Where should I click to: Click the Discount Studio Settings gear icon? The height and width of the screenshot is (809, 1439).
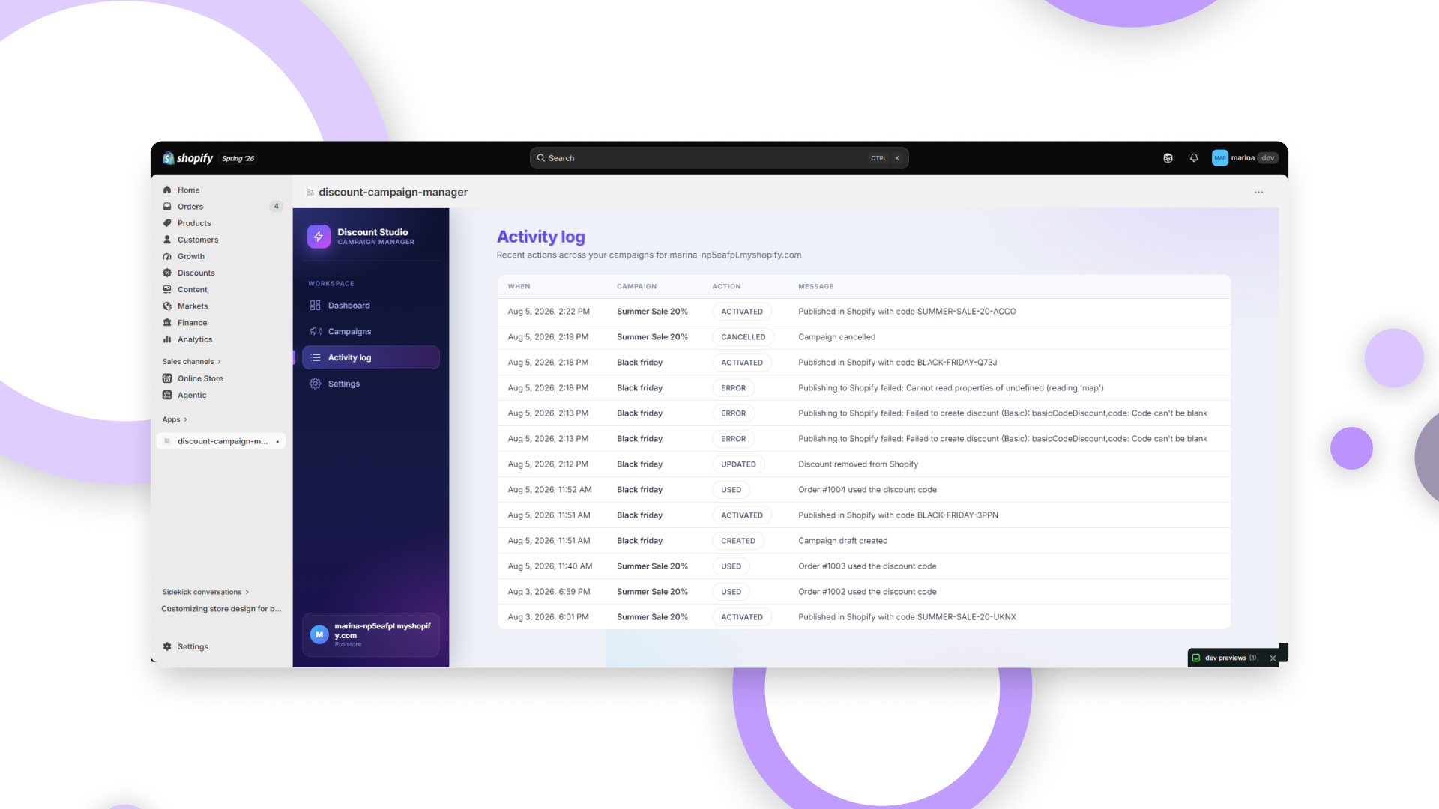[316, 384]
